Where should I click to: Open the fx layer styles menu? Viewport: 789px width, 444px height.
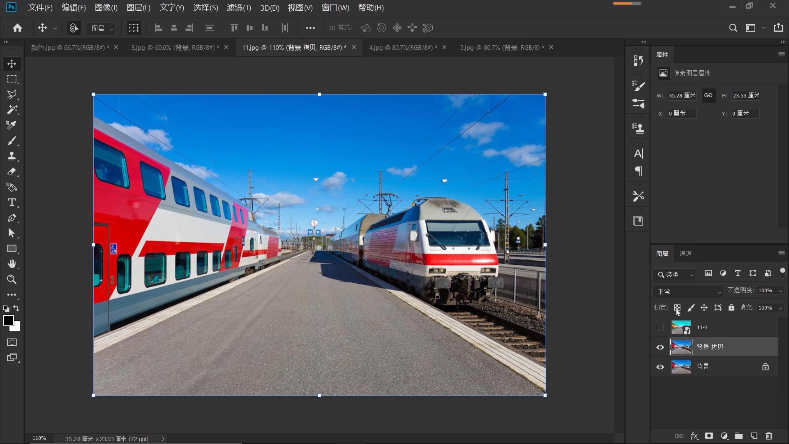694,436
